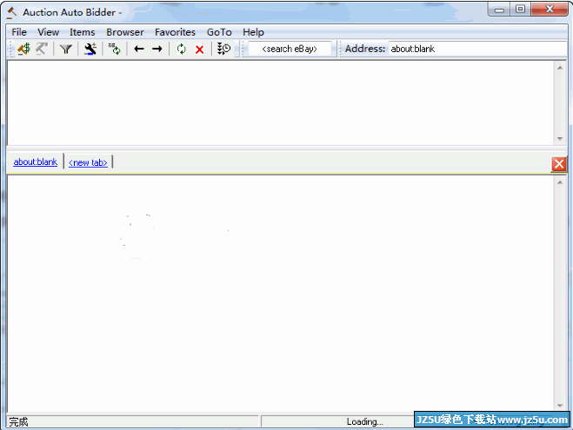Screen dimensions: 573x430
Task: Click the 完成 status bar text
Action: 18,422
